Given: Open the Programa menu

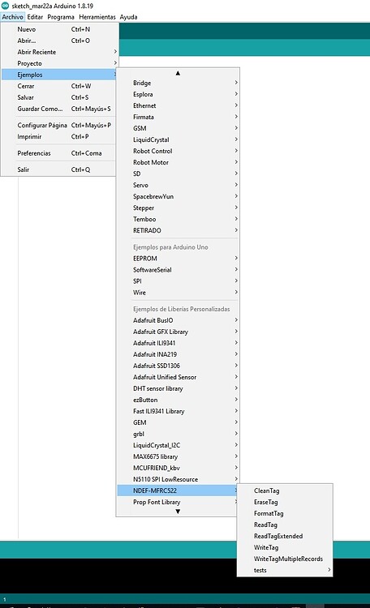Looking at the screenshot, I should (x=61, y=17).
